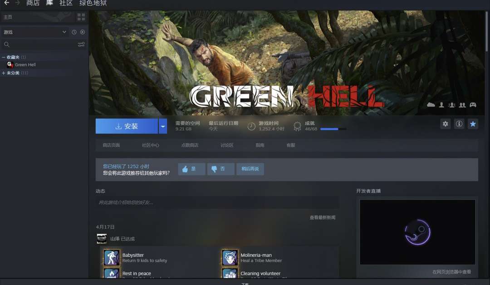Toggle show ready-to-play games filter
The height and width of the screenshot is (285, 490).
point(83,32)
